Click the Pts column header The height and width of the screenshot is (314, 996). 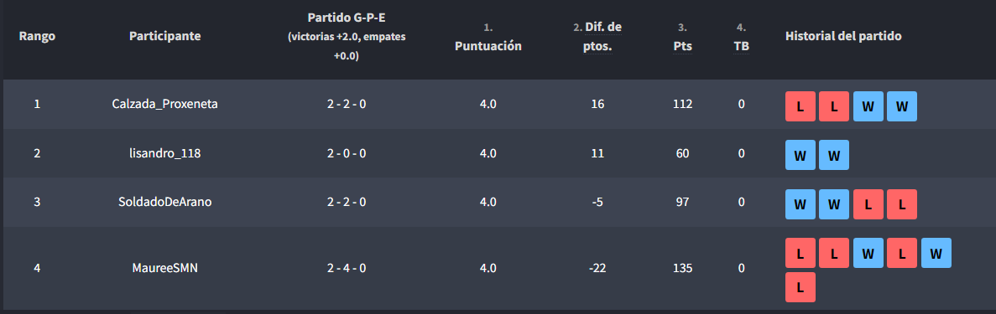click(683, 46)
